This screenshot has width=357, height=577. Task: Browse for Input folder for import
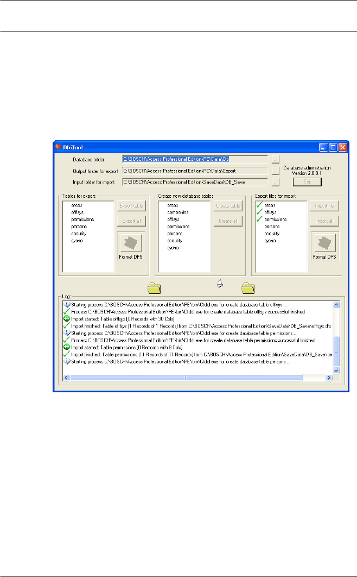[x=276, y=182]
